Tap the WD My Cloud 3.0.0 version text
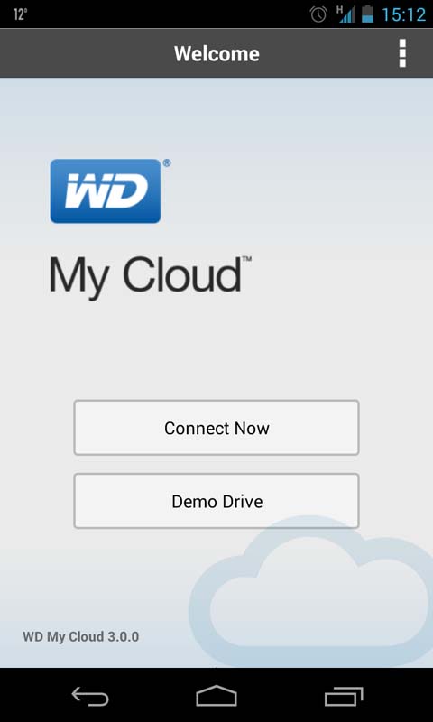Screen dimensions: 433x722 (x=81, y=637)
